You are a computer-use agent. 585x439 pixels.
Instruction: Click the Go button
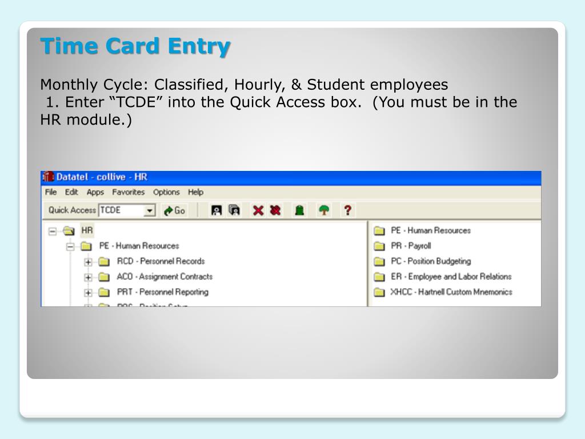tap(175, 210)
